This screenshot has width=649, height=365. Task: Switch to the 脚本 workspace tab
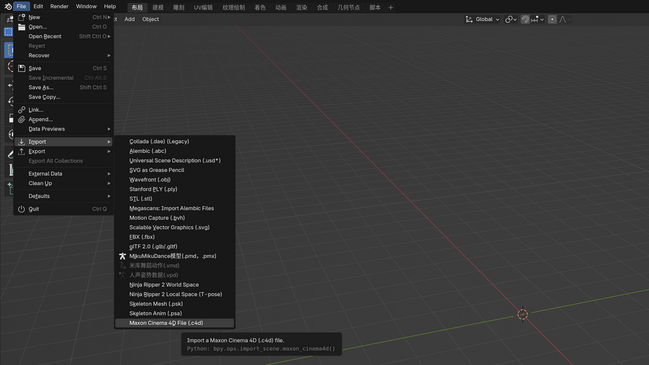[375, 8]
